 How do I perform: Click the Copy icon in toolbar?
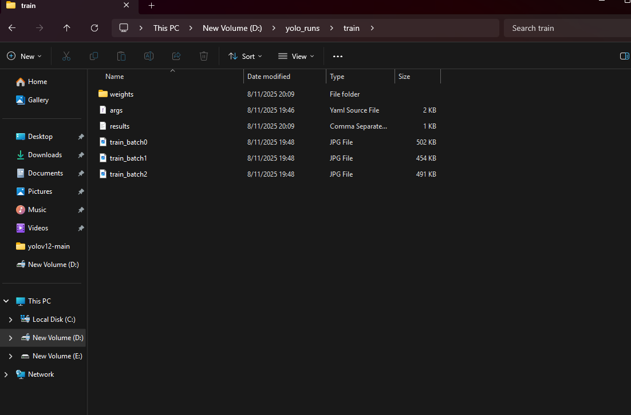(94, 56)
